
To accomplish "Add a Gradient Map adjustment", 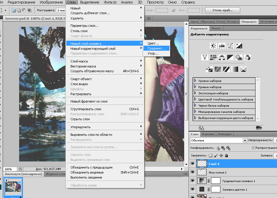I will click(x=235, y=69).
